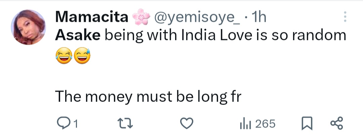363x136 pixels.
Task: Click the 265 views count
Action: click(265, 124)
